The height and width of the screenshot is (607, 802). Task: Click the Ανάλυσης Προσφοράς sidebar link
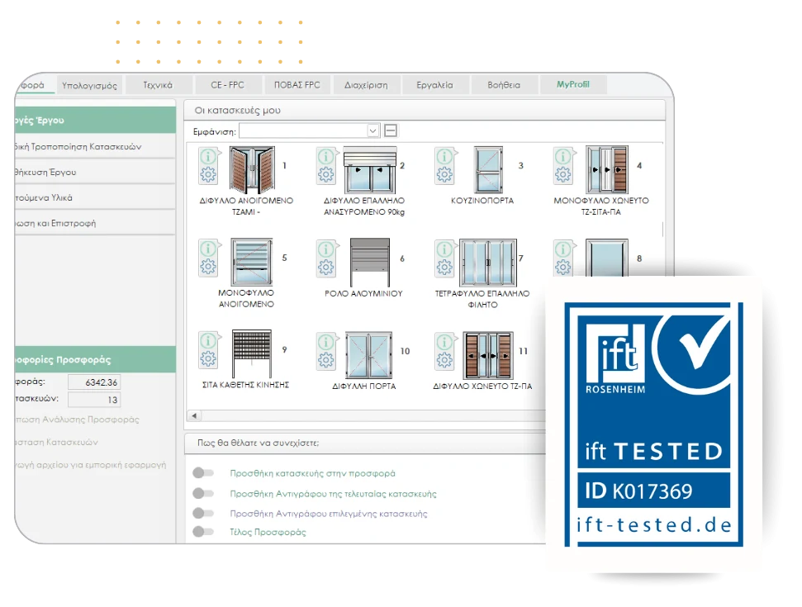point(78,420)
